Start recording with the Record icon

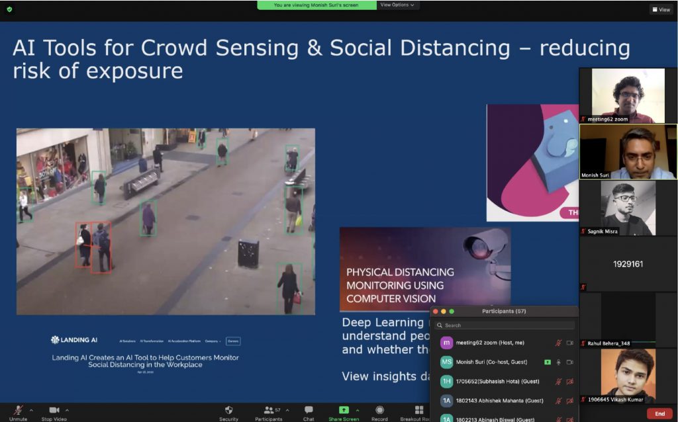(x=379, y=410)
